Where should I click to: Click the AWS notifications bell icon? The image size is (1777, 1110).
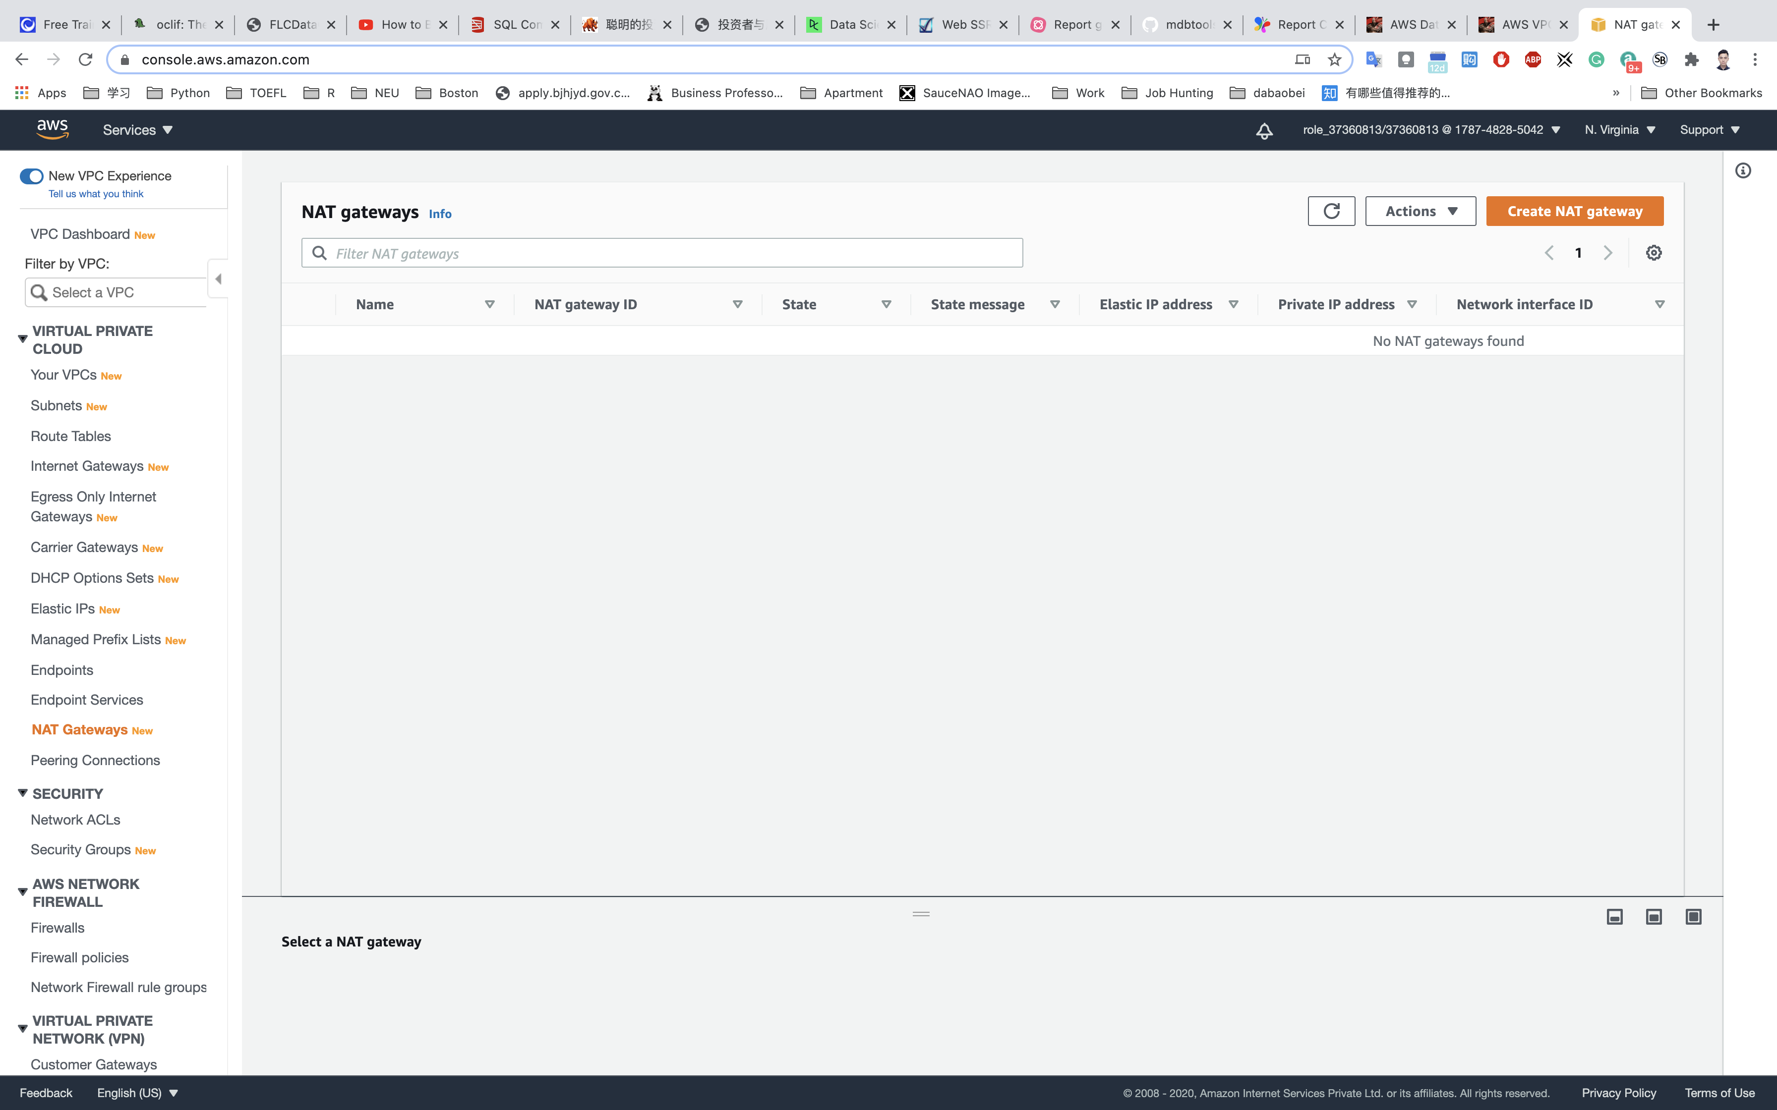1264,131
